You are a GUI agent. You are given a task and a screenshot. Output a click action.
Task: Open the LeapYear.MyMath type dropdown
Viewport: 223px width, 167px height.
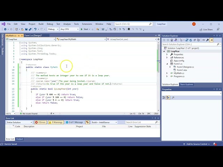tap(81, 39)
